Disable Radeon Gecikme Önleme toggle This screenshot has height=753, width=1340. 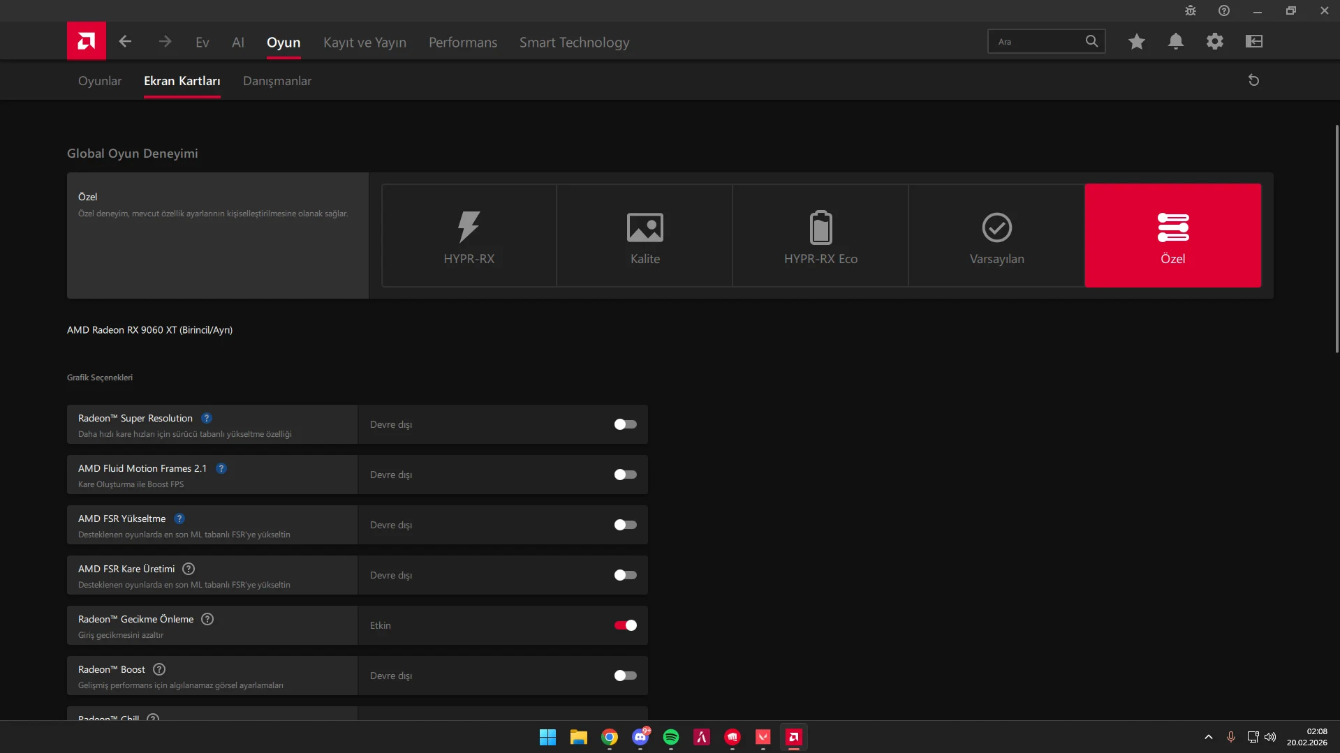(x=625, y=625)
